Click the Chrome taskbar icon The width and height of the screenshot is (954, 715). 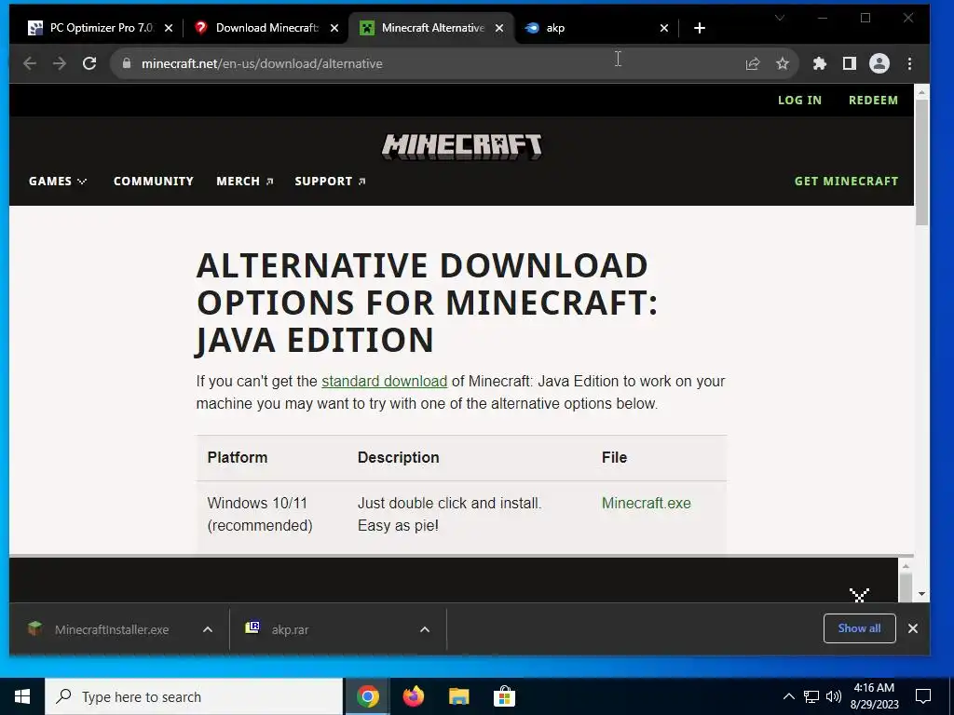click(367, 696)
